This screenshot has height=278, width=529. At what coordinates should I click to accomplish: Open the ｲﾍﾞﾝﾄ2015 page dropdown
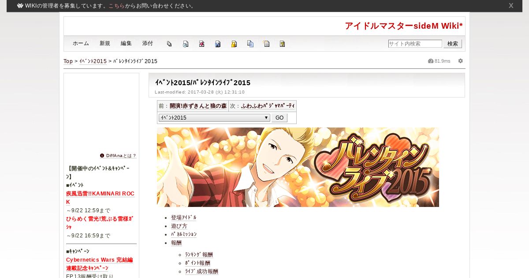click(x=214, y=118)
